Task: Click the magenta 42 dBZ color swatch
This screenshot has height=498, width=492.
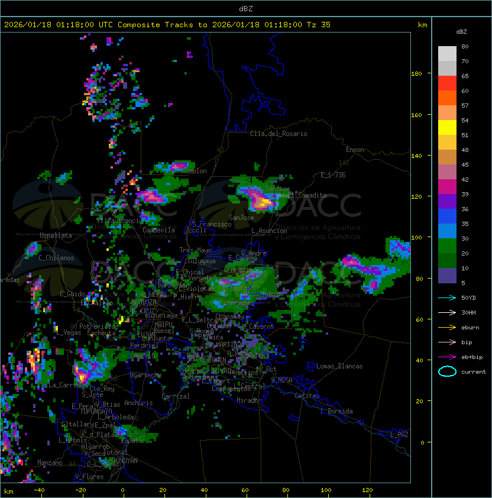Action: point(447,187)
